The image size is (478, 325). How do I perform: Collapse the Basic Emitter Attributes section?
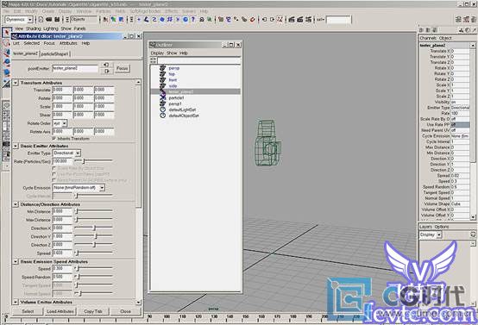(x=16, y=146)
